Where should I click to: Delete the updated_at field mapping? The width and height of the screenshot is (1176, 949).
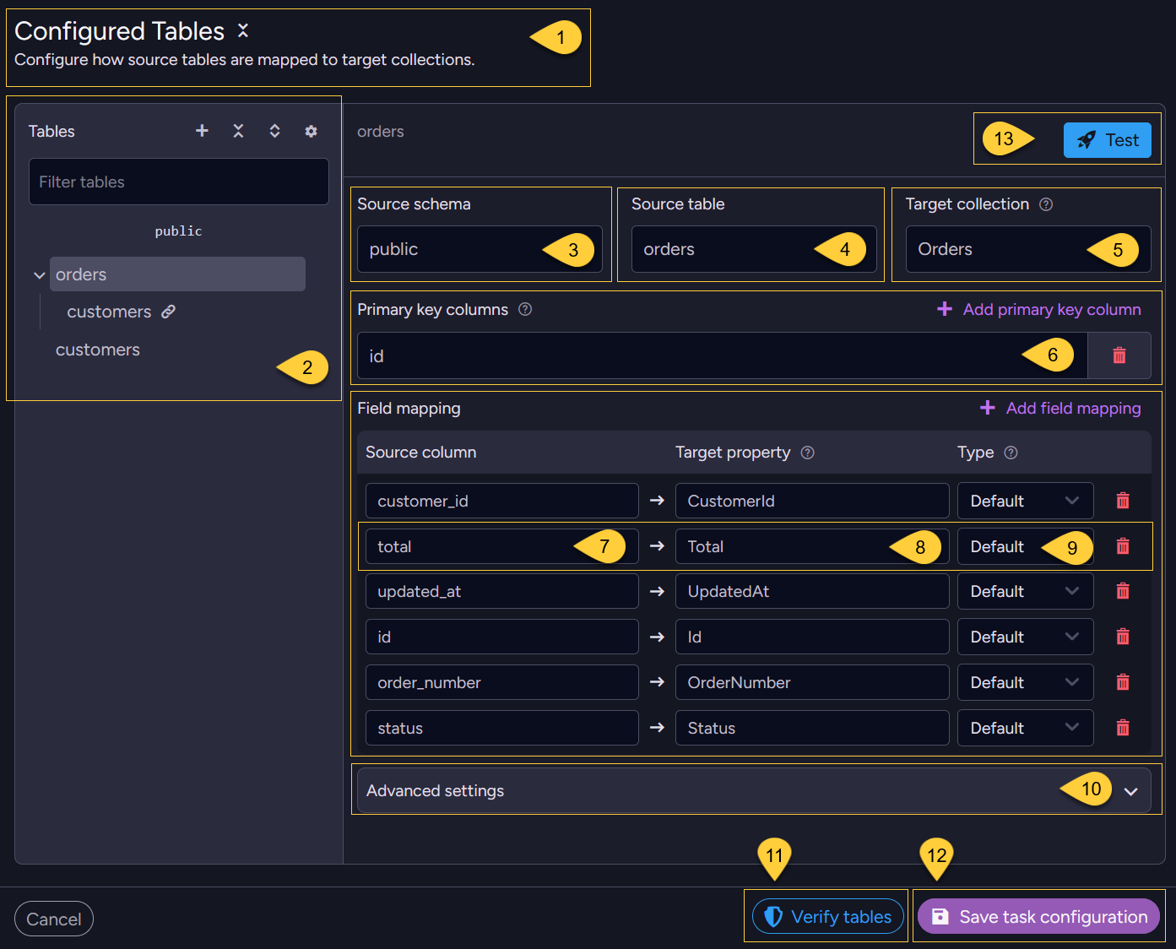1123,591
